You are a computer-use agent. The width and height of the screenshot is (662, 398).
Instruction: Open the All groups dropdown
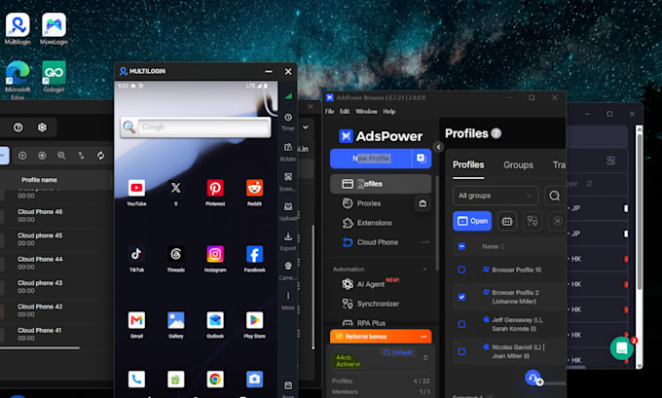(496, 196)
